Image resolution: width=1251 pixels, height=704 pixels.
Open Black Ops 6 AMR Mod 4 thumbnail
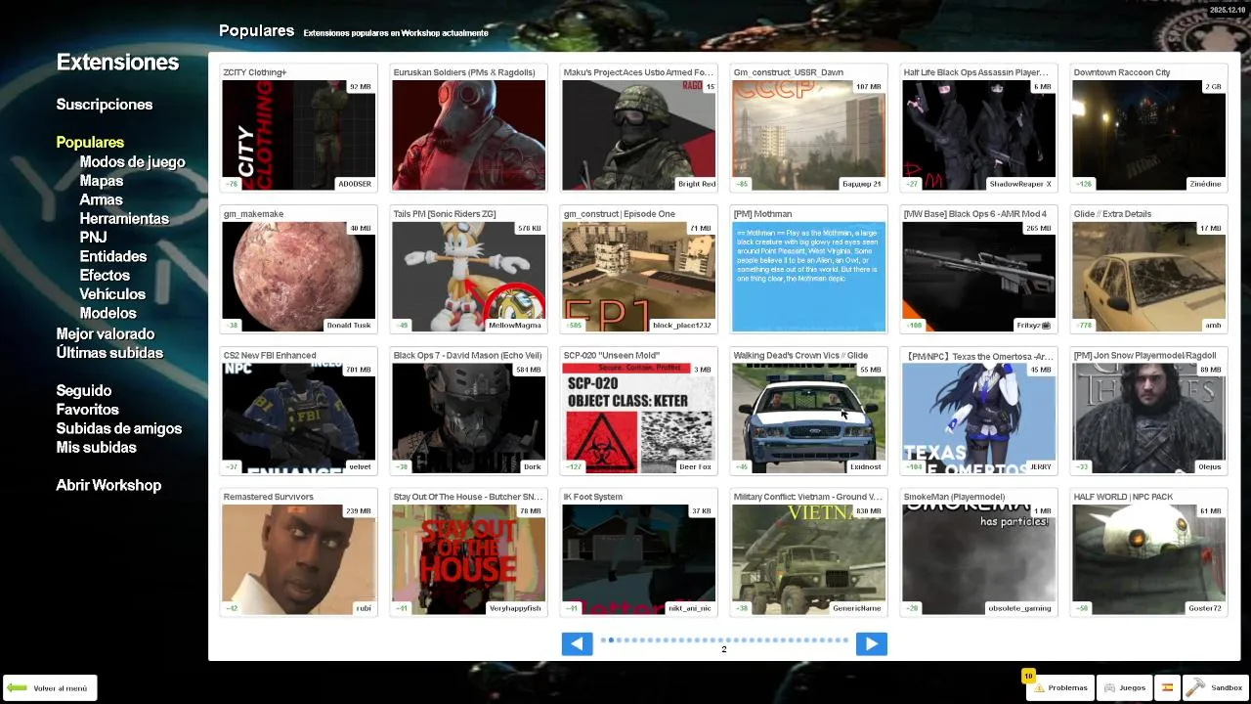(978, 277)
